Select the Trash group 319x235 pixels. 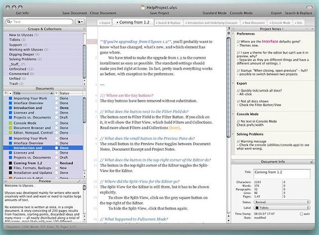(16, 84)
